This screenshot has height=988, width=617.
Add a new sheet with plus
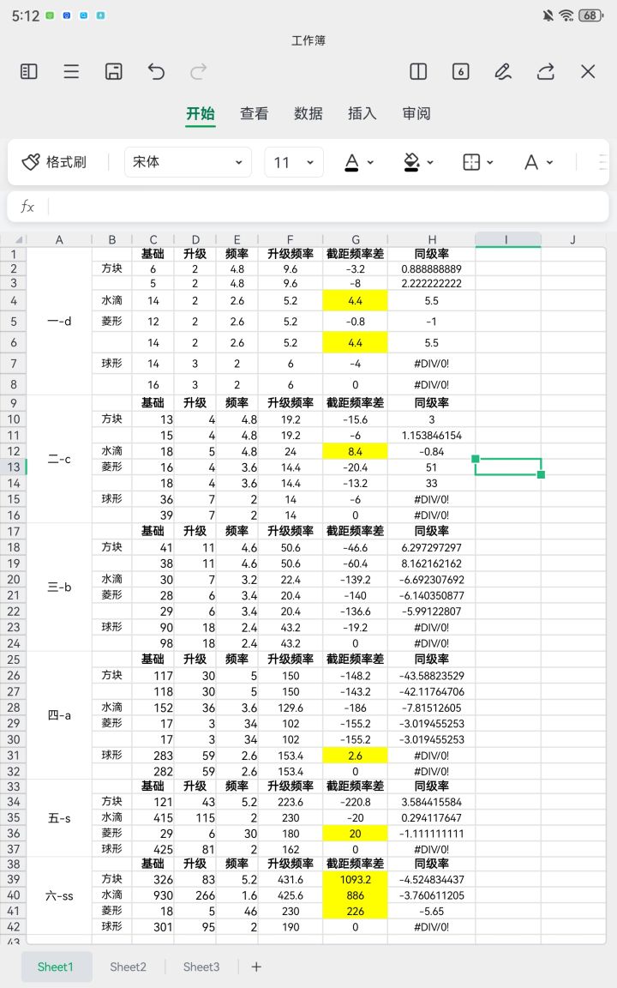(x=256, y=967)
